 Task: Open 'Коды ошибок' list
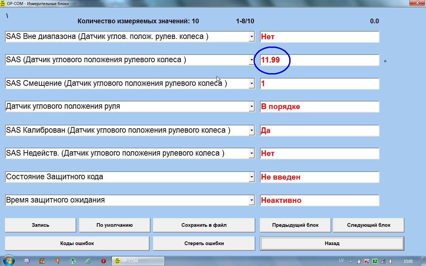(77, 243)
